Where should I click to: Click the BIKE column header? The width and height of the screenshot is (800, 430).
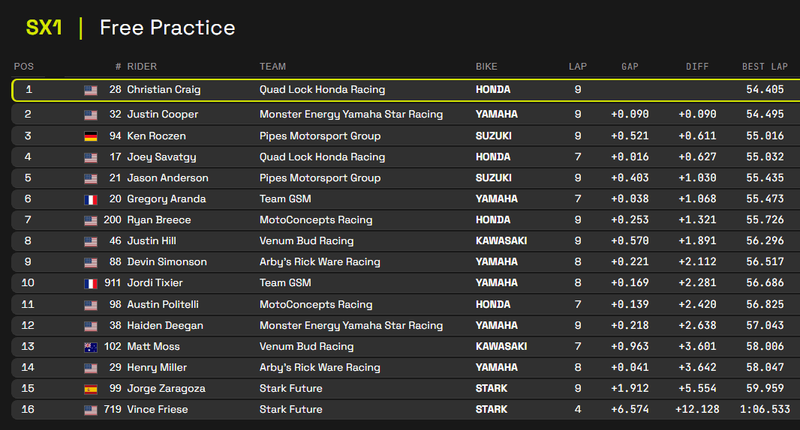click(x=486, y=67)
